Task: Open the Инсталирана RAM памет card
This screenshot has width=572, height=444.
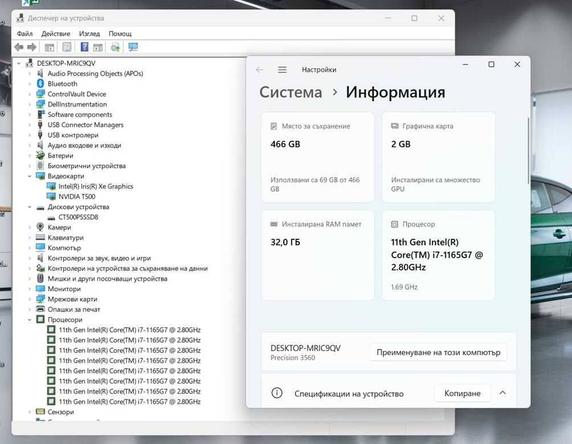Action: coord(318,255)
